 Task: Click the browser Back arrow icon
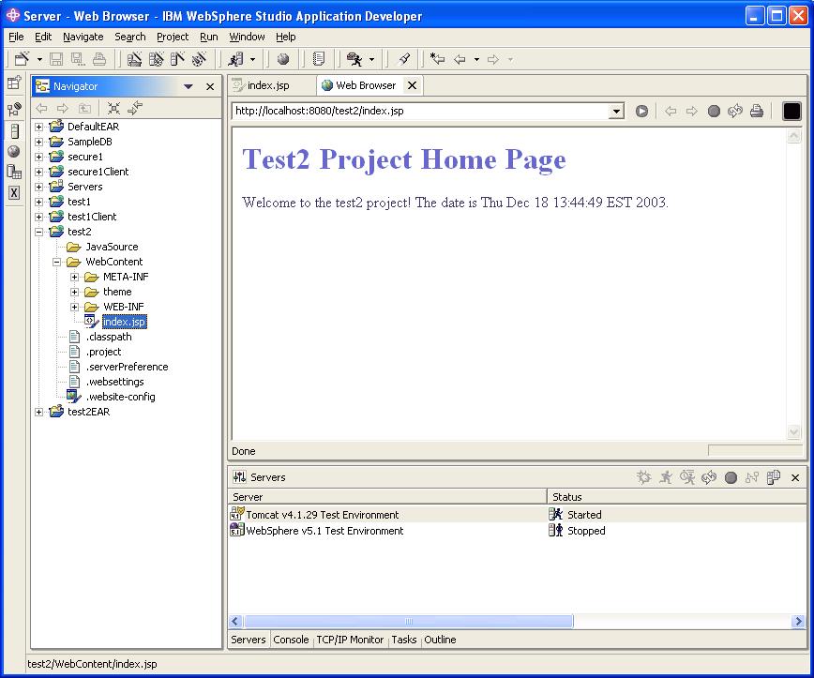point(671,111)
